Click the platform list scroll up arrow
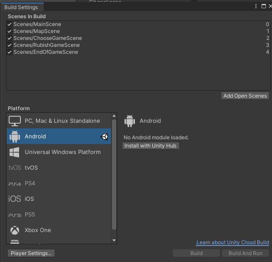 coord(114,116)
